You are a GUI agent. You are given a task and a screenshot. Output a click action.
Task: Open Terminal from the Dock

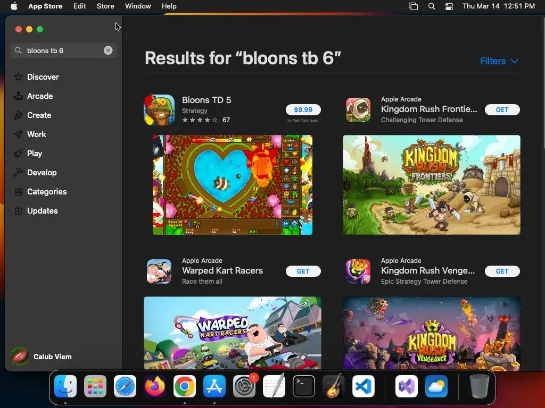(304, 386)
